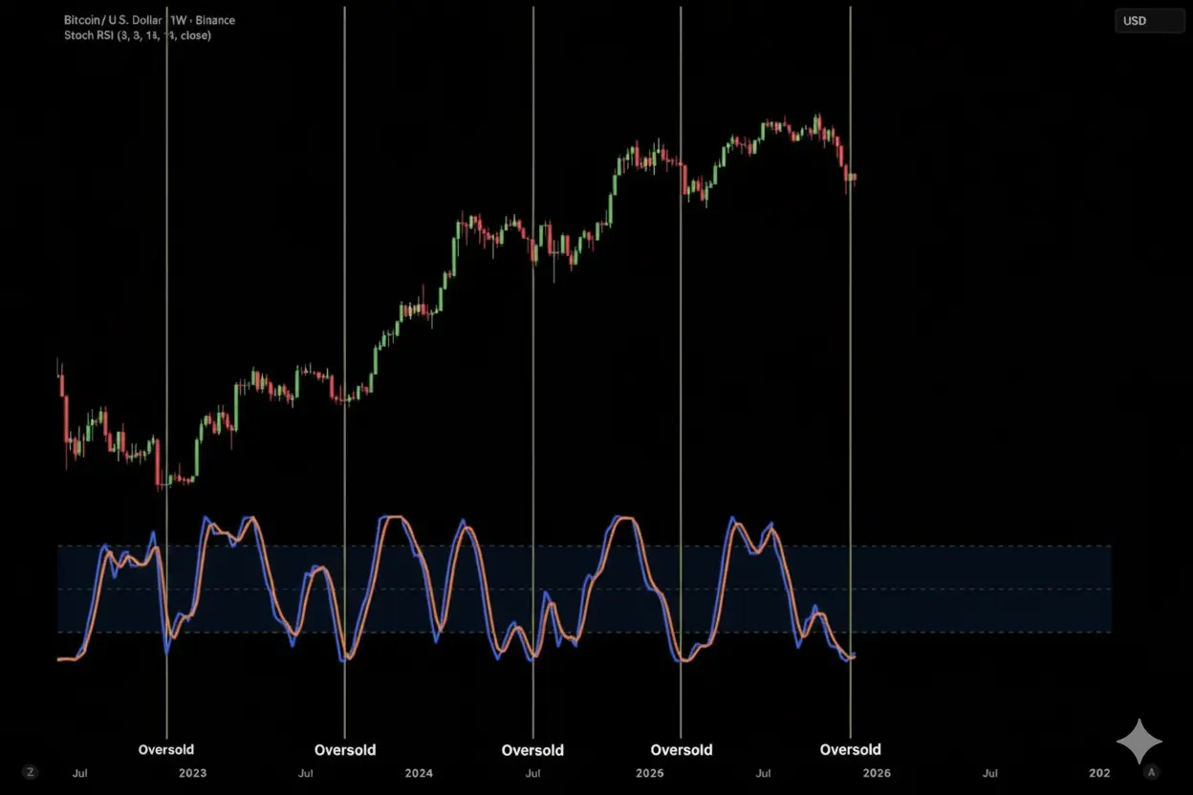Click the 2026 time axis label

point(877,773)
